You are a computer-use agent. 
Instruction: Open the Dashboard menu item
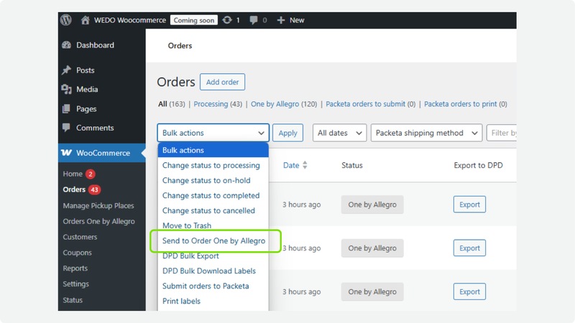tap(95, 45)
